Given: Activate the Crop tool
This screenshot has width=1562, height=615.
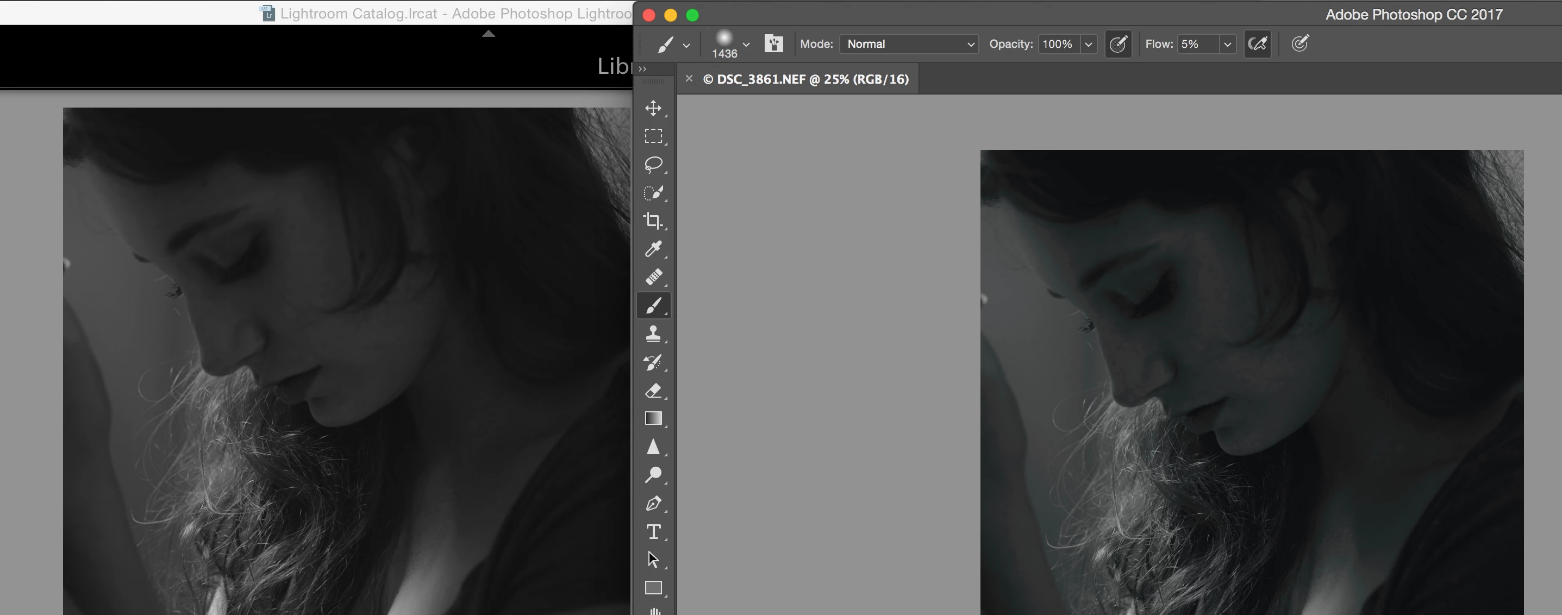Looking at the screenshot, I should [653, 221].
